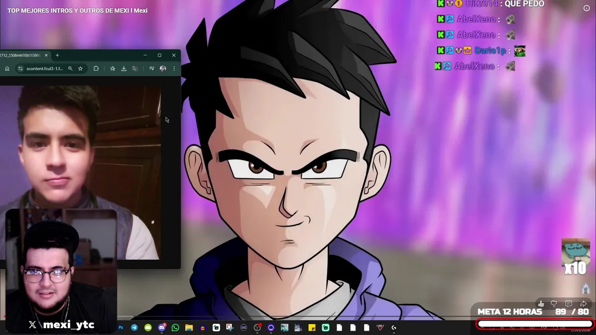The width and height of the screenshot is (596, 335).
Task: Click the mexi_ytc X handle overlay
Action: pos(62,325)
